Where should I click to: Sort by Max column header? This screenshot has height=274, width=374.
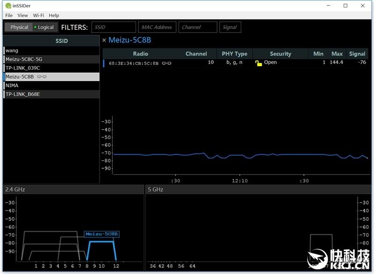coord(337,54)
